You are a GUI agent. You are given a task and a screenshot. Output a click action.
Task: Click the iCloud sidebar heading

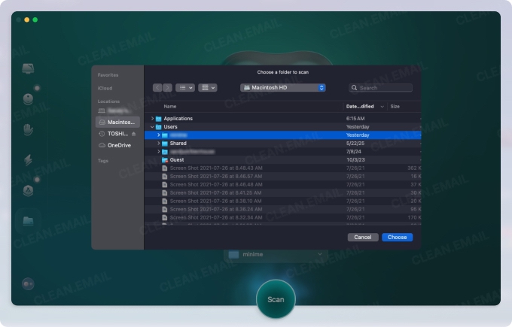click(105, 88)
